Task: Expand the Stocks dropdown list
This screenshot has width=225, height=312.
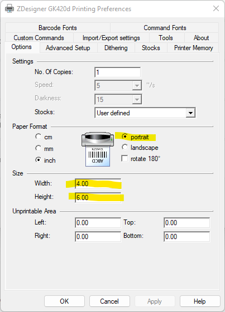Action: [x=190, y=113]
